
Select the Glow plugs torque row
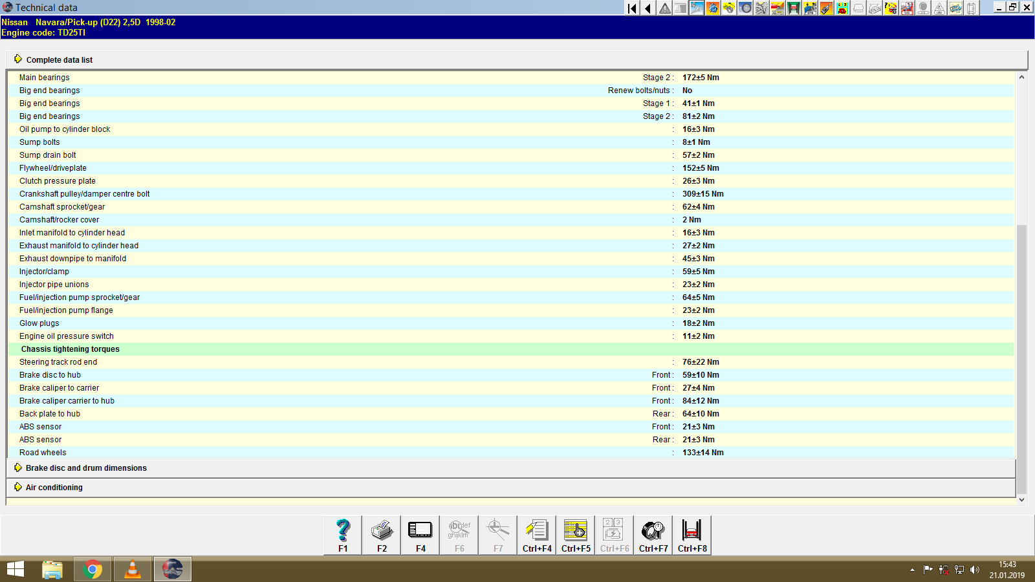[x=39, y=323]
